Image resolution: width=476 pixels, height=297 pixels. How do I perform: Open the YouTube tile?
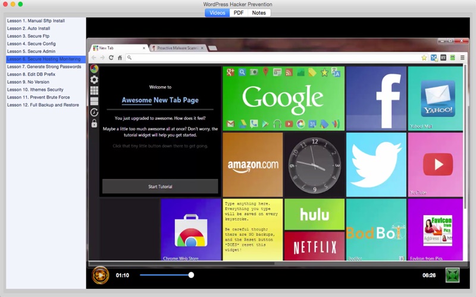[436, 165]
